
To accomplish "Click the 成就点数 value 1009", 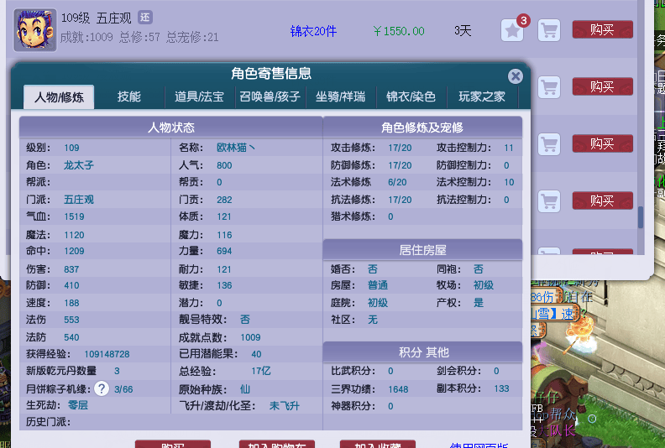I will click(251, 337).
